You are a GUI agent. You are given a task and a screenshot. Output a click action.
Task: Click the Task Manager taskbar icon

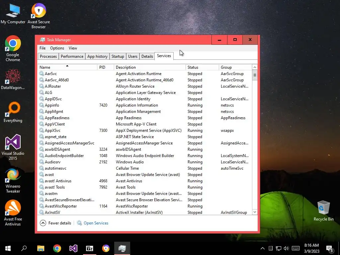click(x=122, y=248)
